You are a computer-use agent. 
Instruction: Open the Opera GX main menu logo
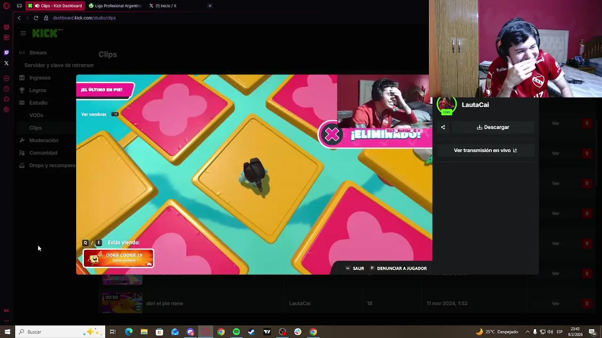[x=6, y=6]
